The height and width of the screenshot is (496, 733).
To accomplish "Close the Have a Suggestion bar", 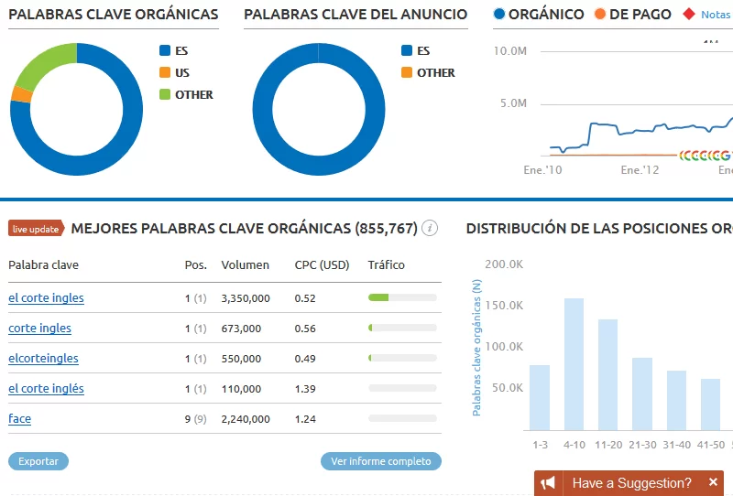I will [713, 482].
